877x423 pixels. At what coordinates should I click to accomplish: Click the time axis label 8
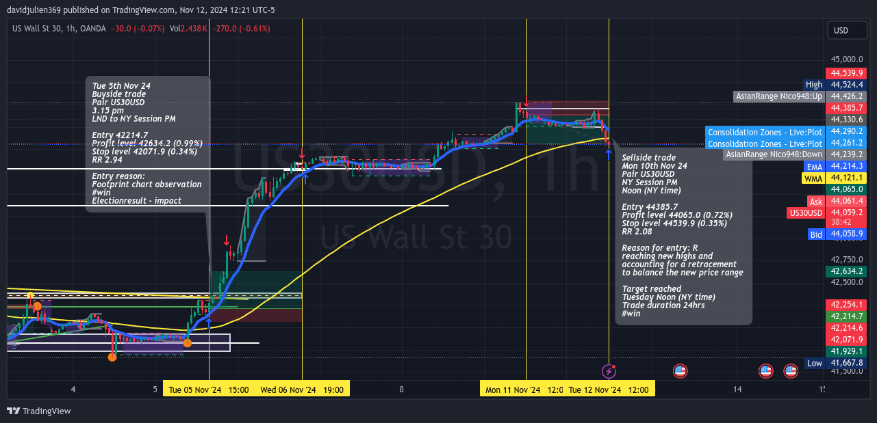(x=402, y=390)
